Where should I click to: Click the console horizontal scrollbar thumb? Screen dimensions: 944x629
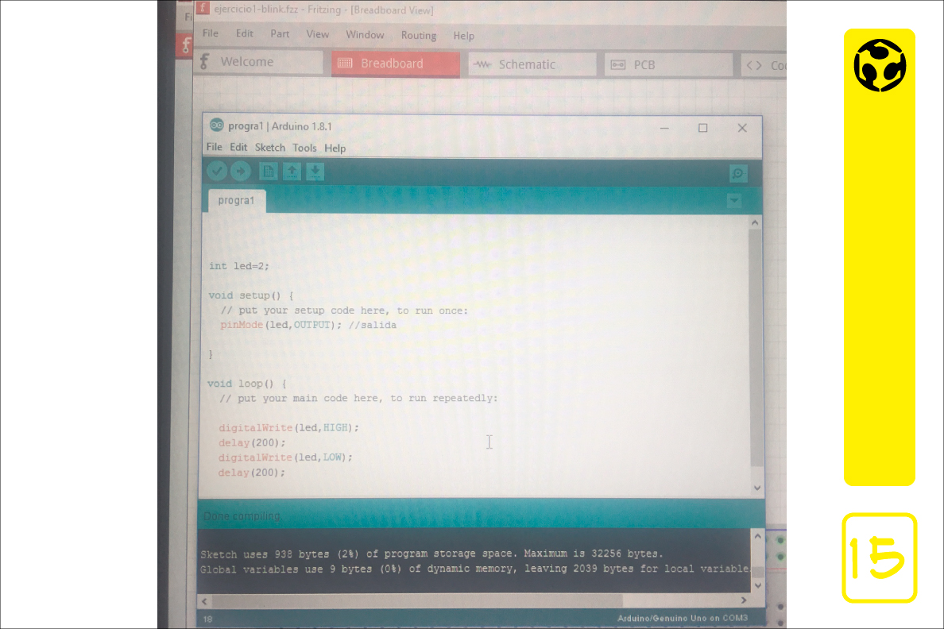click(x=417, y=600)
